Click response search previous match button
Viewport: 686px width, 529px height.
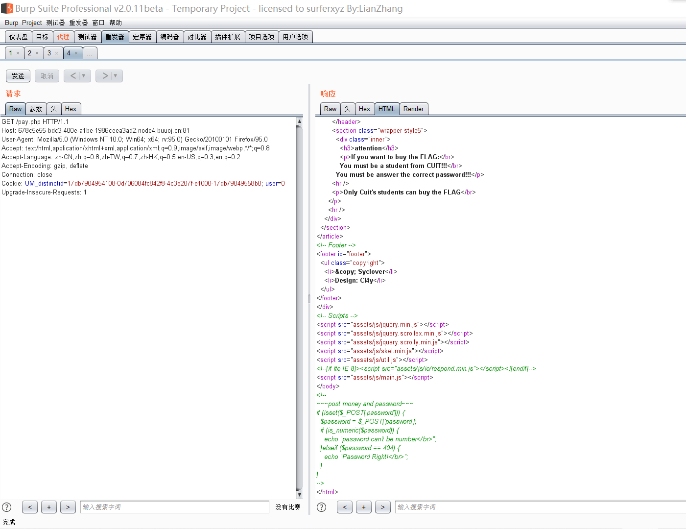345,507
